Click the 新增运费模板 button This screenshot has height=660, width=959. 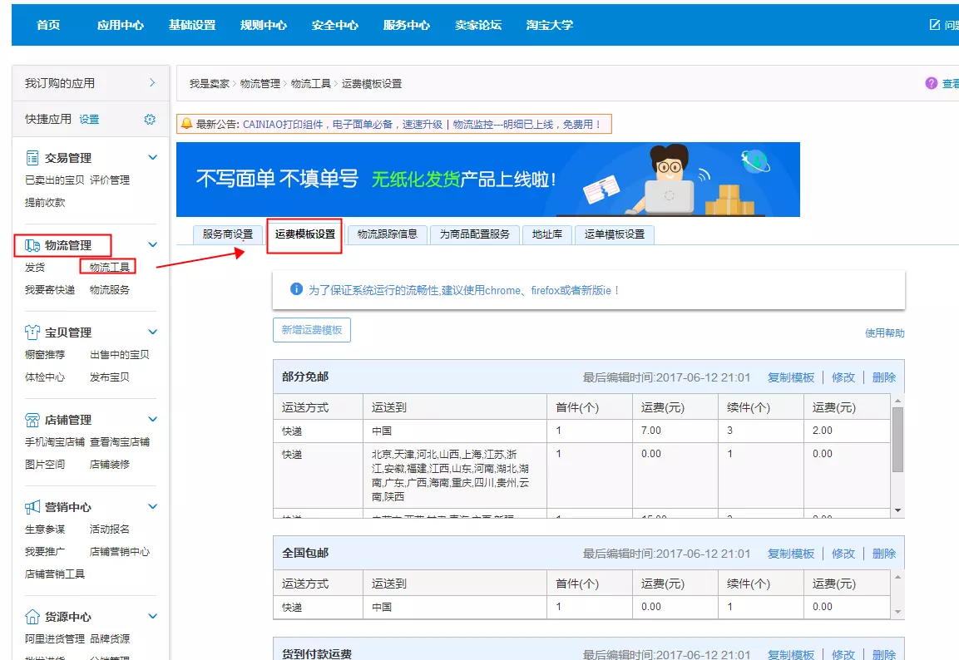(312, 330)
